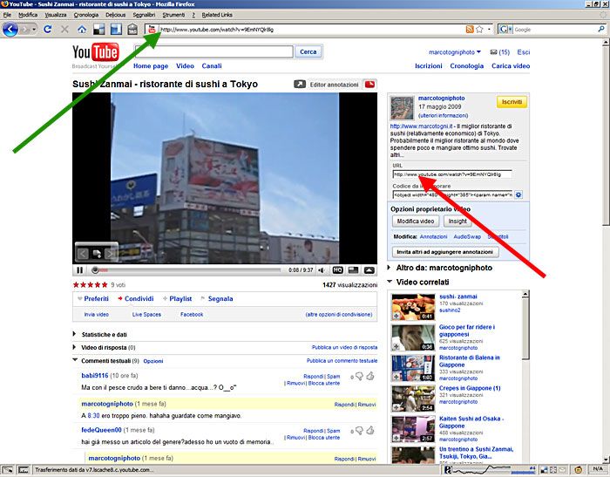Open Insight button
The image size is (610, 477).
point(457,221)
